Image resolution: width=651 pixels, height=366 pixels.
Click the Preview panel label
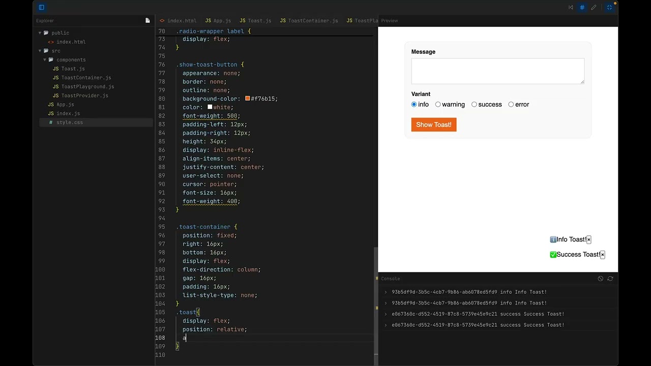(x=390, y=20)
